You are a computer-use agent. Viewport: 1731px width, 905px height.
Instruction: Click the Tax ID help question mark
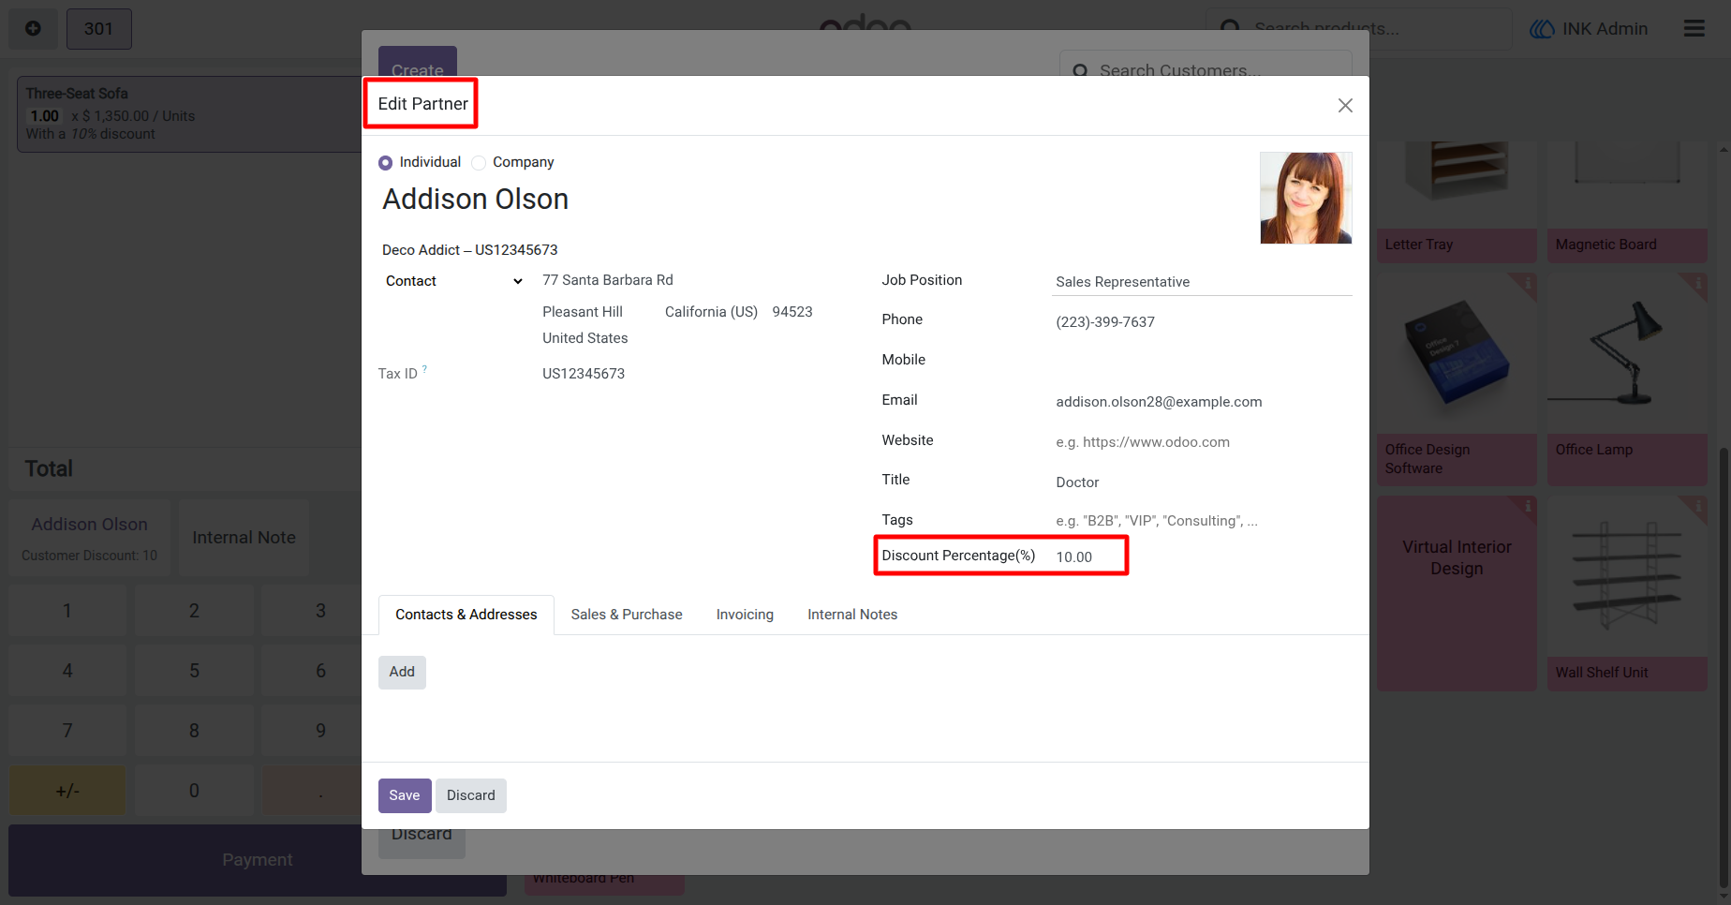pyautogui.click(x=424, y=369)
